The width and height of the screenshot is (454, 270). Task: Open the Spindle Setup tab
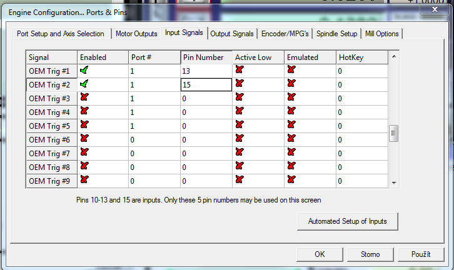(336, 34)
